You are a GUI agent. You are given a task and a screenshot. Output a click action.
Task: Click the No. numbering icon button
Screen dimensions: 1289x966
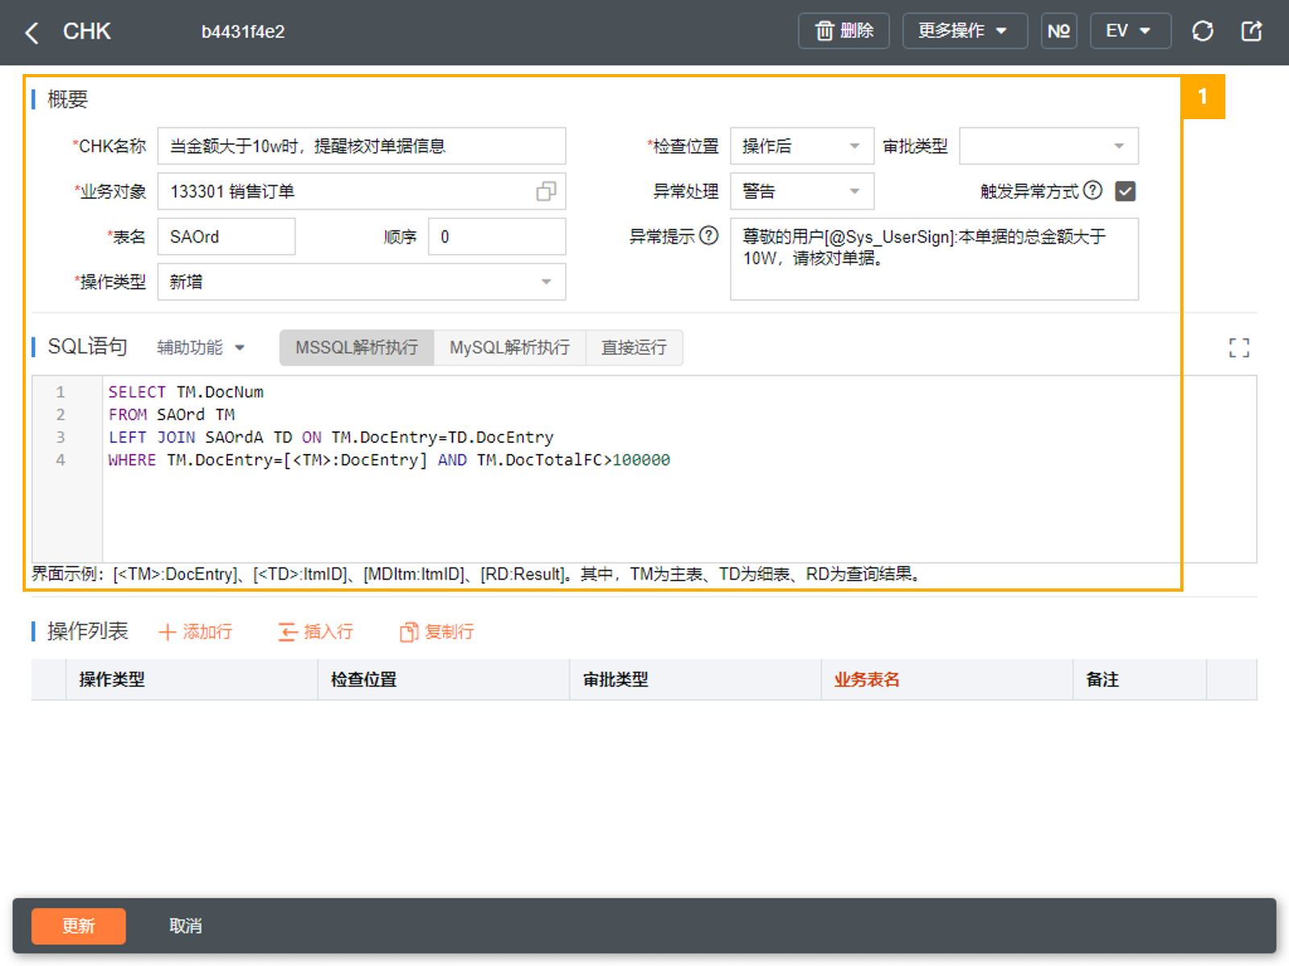(x=1059, y=31)
